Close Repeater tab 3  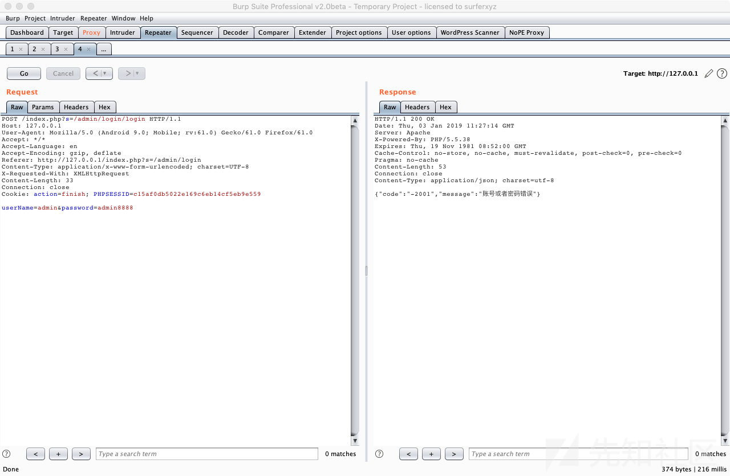[x=66, y=50]
